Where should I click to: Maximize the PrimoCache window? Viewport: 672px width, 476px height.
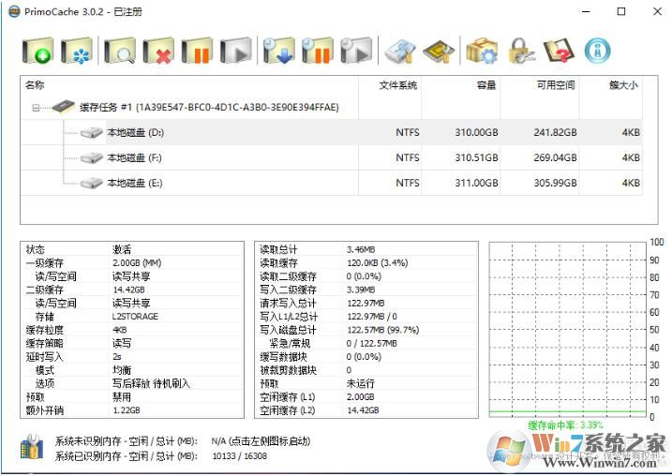click(621, 11)
